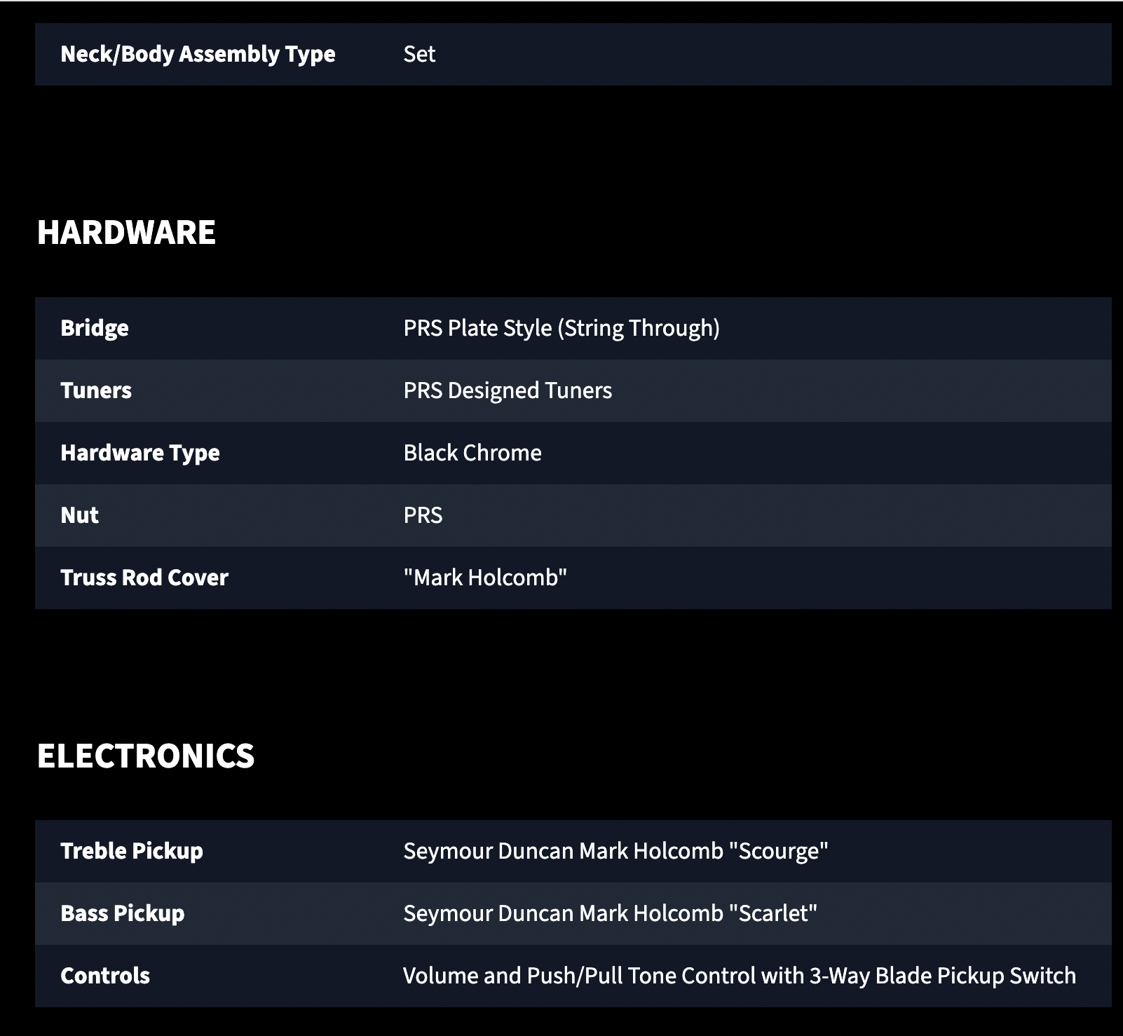Click the Bridge row label
The height and width of the screenshot is (1036, 1123).
coord(95,328)
